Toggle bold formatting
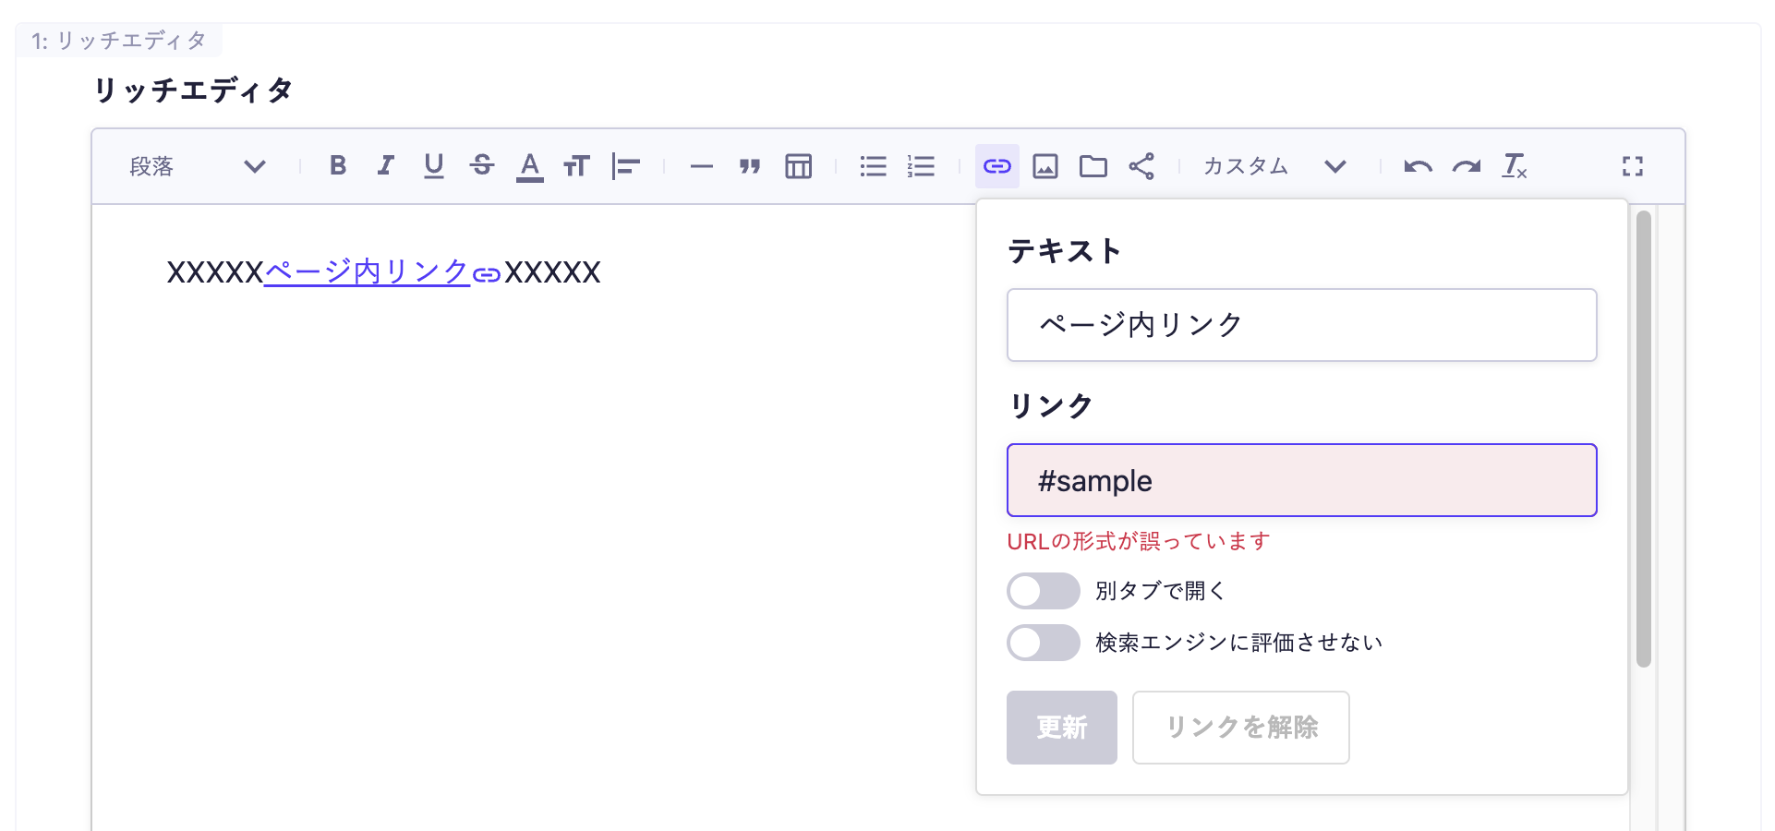Viewport: 1775px width, 831px height. [x=338, y=166]
